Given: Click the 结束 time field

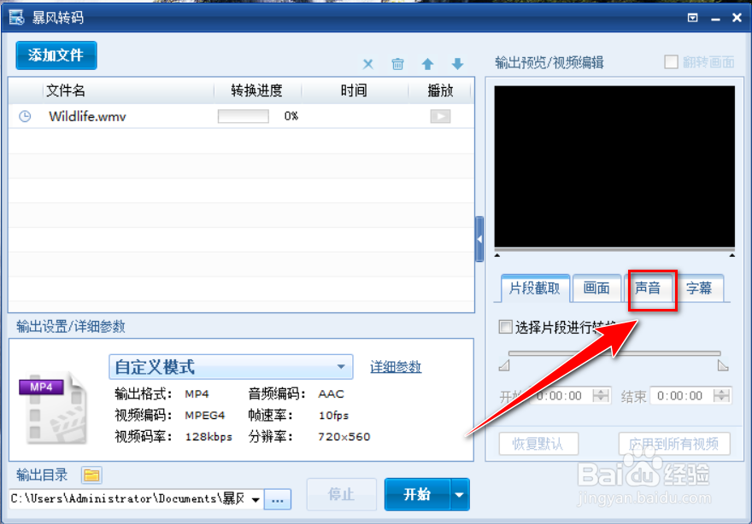Looking at the screenshot, I should tap(682, 396).
